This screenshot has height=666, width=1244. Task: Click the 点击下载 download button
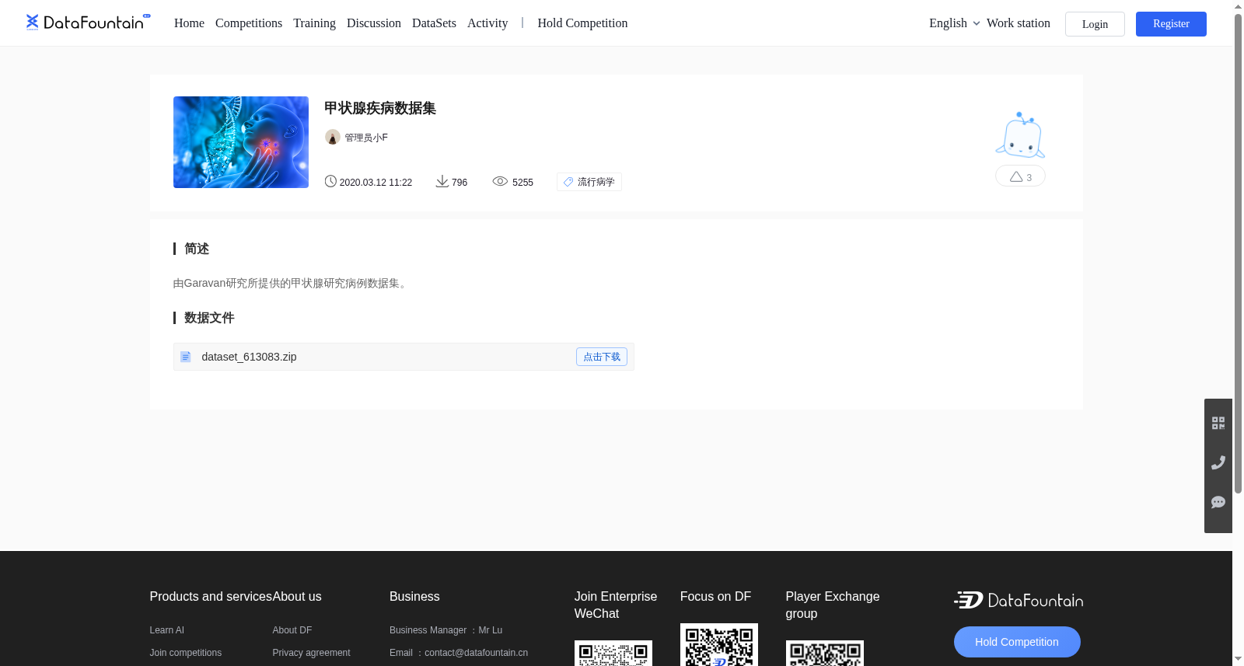coord(602,357)
